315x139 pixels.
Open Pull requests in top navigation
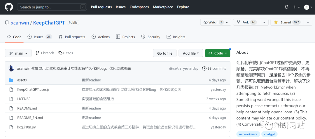point(101,7)
